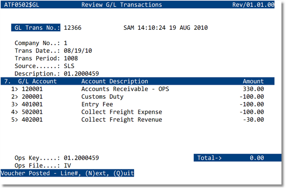Click the Ops Key value field

coord(81,158)
